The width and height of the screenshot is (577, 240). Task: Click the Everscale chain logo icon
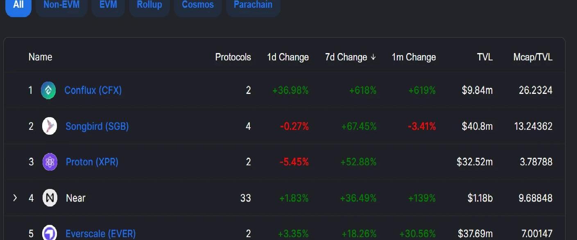[50, 233]
